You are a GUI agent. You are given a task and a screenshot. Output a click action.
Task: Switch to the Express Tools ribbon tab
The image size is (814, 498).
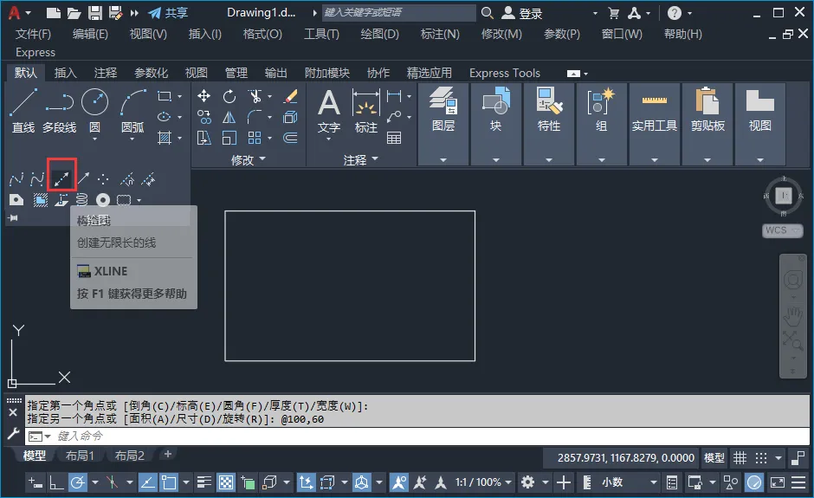[x=505, y=73]
